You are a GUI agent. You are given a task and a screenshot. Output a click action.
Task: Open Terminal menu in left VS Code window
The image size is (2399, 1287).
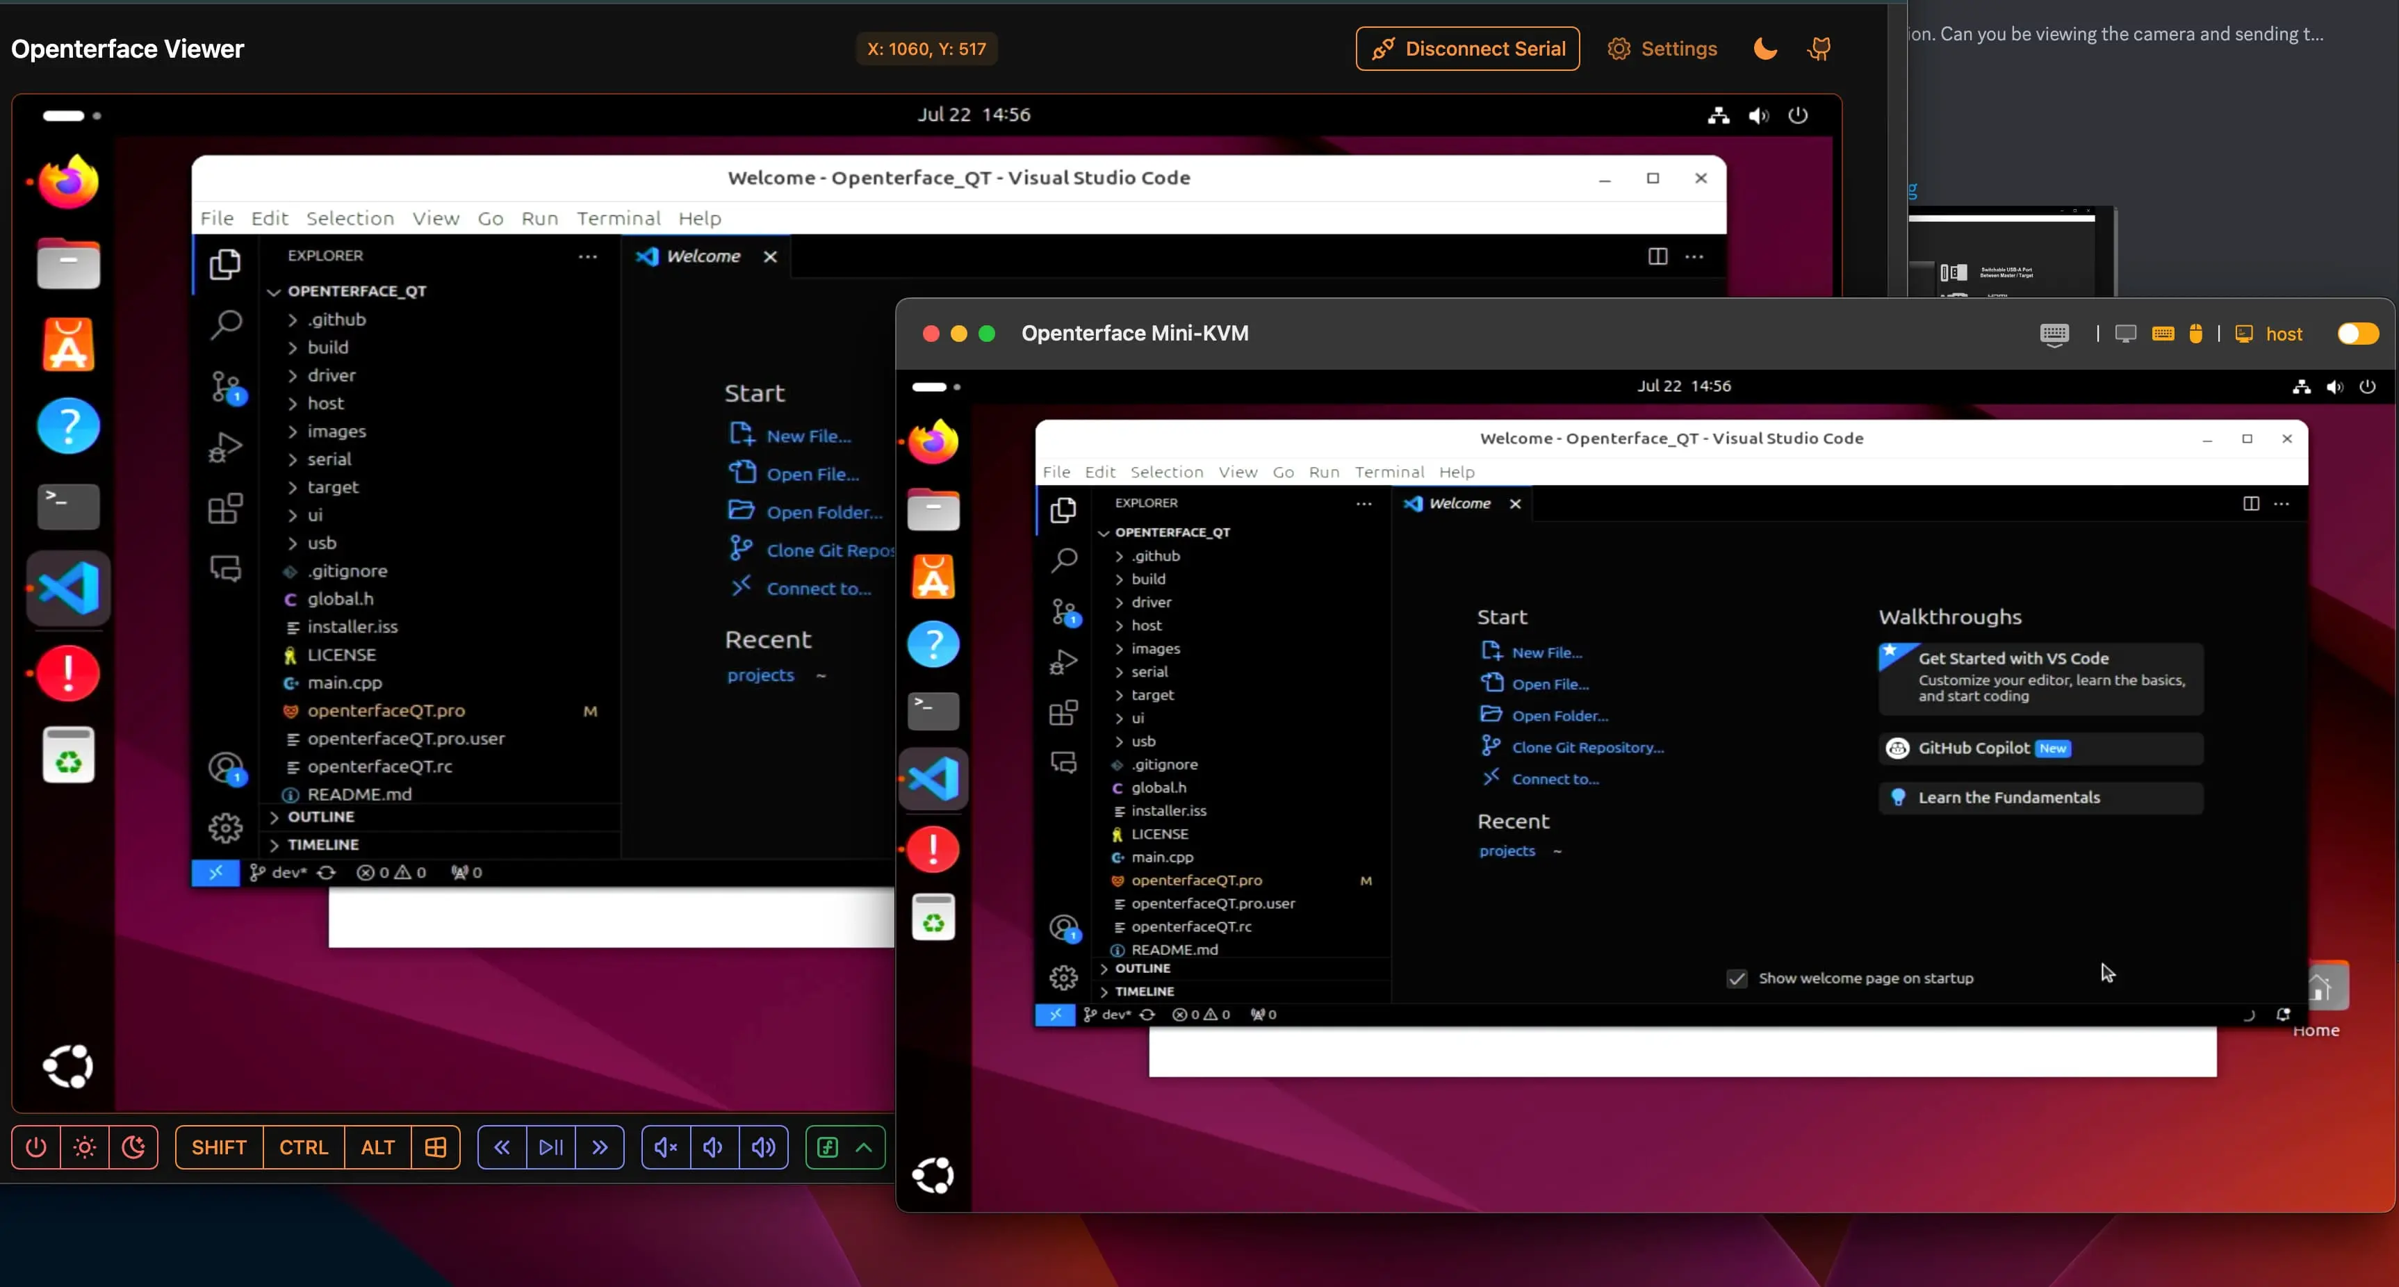(619, 218)
